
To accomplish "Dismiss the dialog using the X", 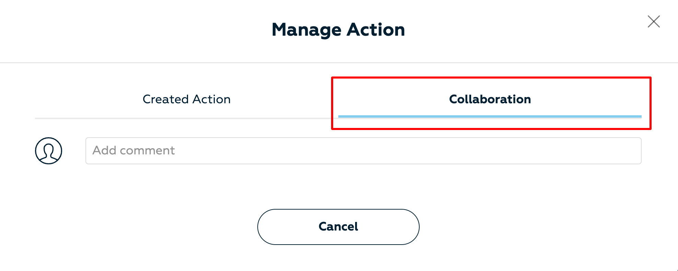I will pos(654,22).
